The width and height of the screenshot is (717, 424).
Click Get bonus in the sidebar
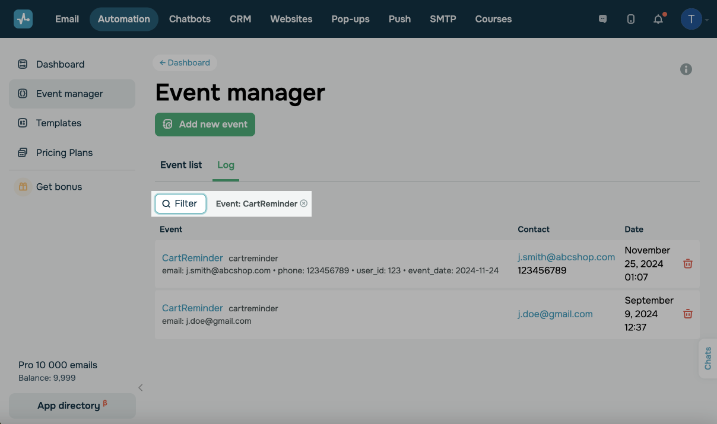tap(72, 187)
